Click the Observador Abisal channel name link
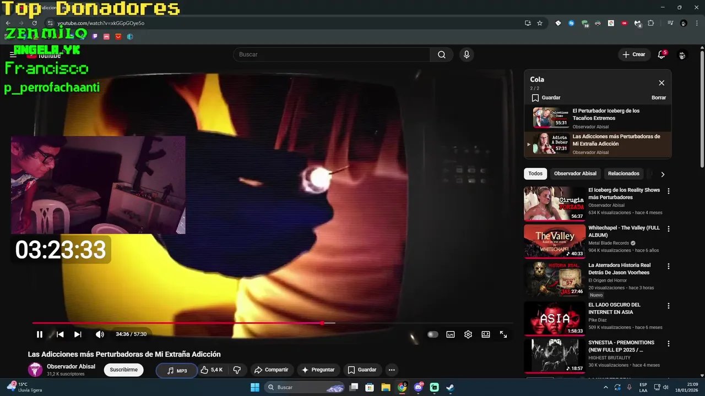 pyautogui.click(x=71, y=366)
